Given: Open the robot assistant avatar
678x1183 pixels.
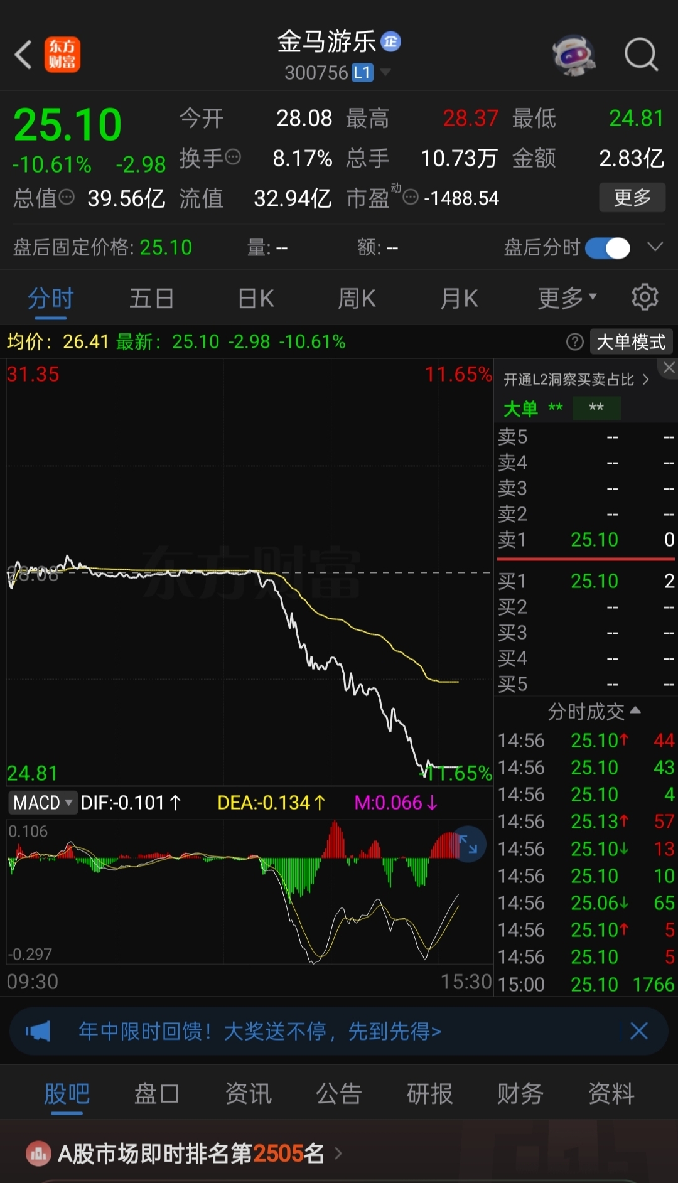Looking at the screenshot, I should click(x=574, y=55).
